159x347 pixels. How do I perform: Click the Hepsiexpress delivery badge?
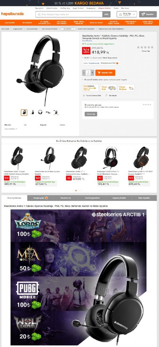91,88
